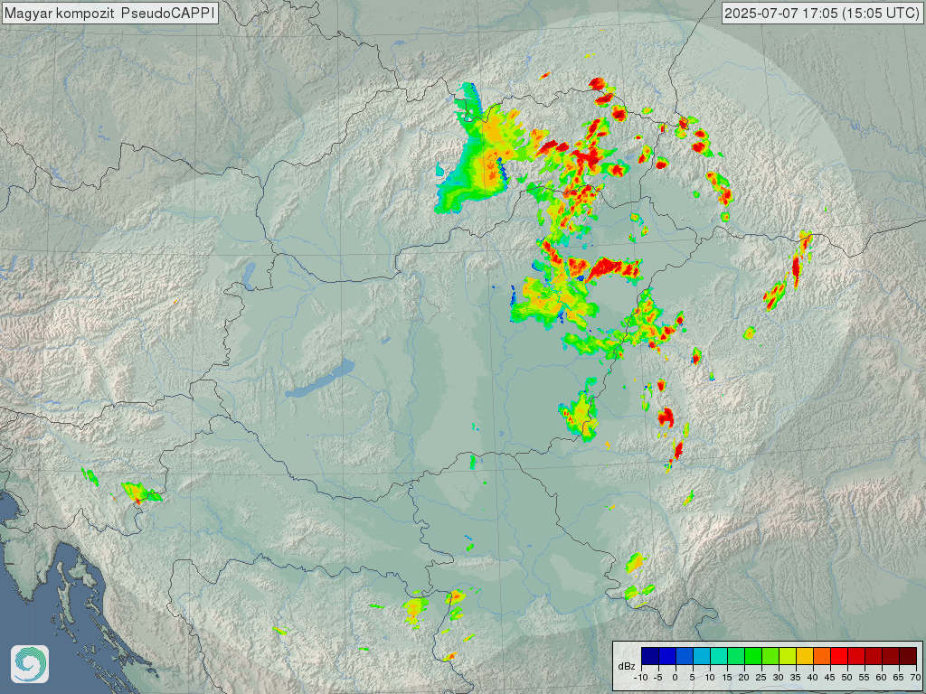926x694 pixels.
Task: Pick the maroon 60 to 65 swatch
Action: pos(891,656)
